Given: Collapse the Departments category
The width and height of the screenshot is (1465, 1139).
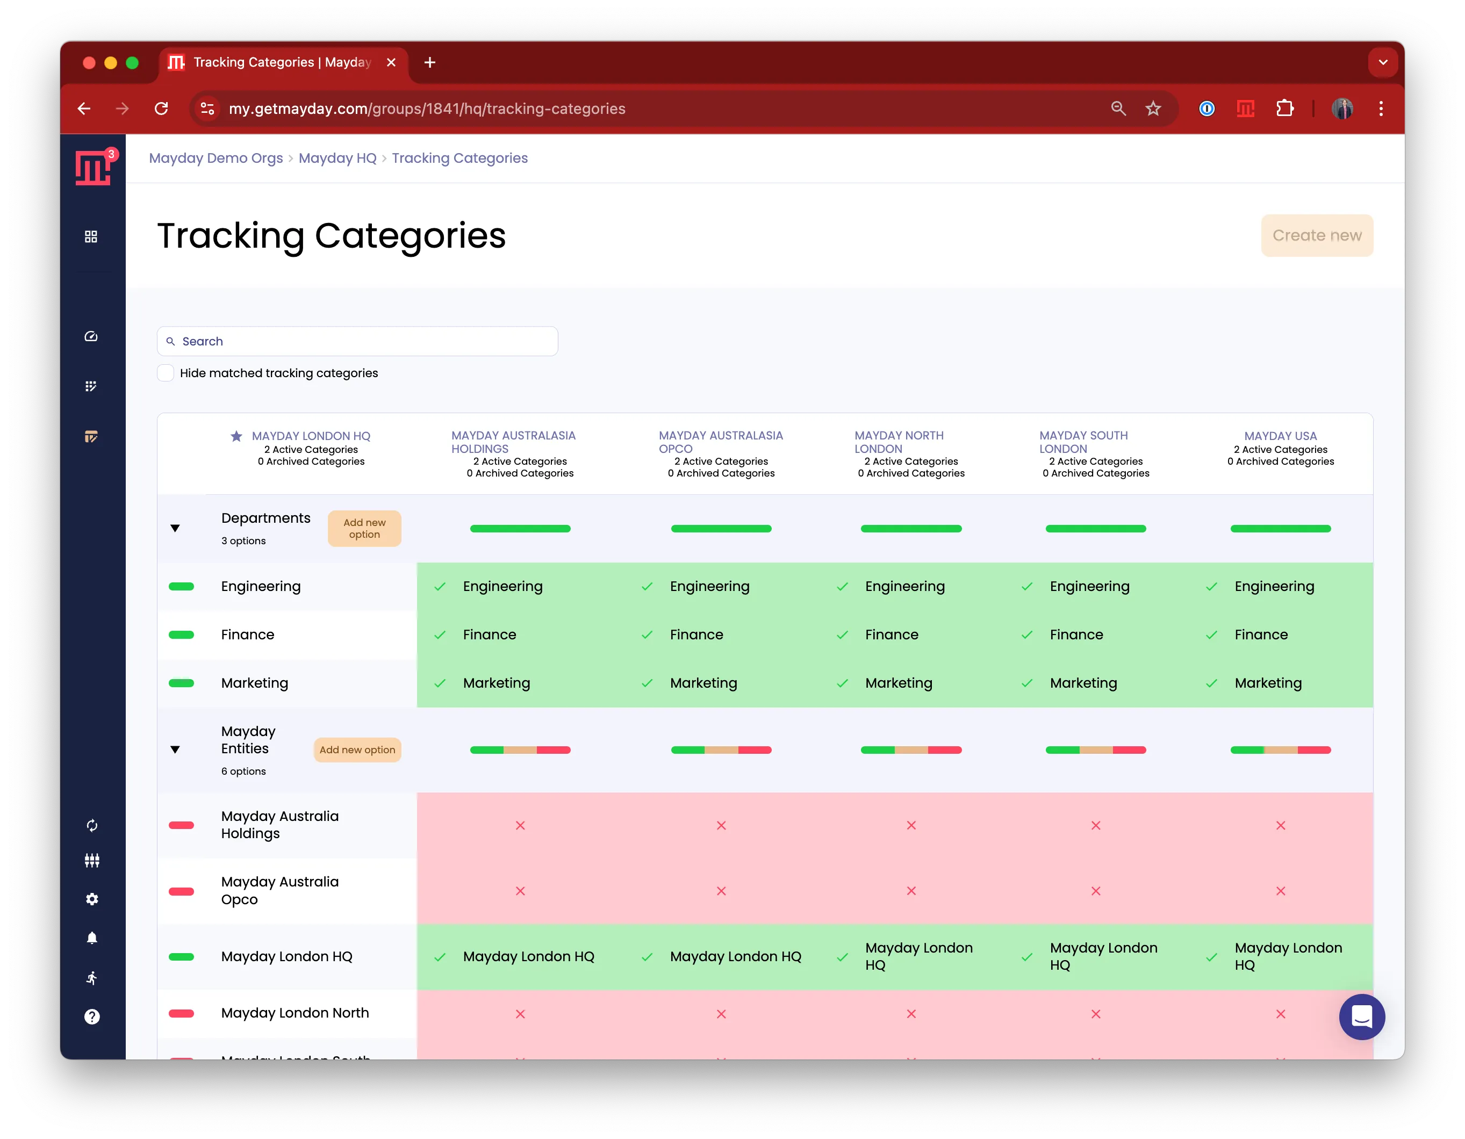Looking at the screenshot, I should click(x=175, y=529).
